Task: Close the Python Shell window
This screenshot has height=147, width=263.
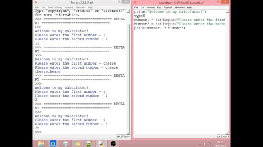Action: pos(126,2)
